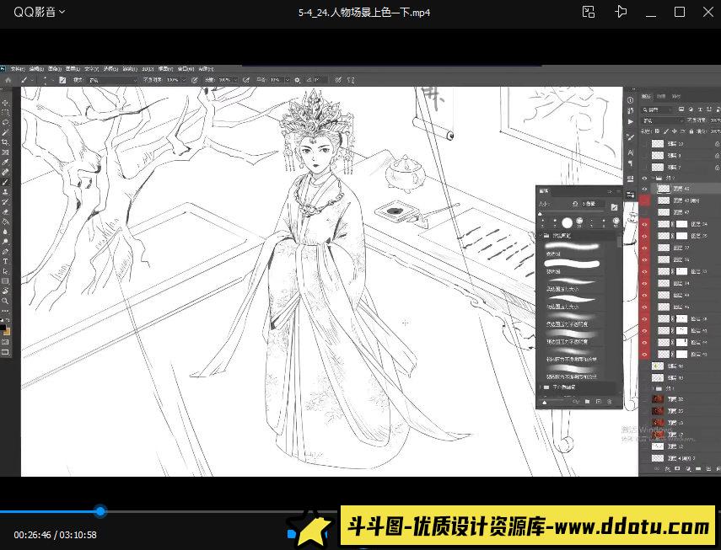Select the Rectangular Marquee tool
721x550 pixels.
[5, 113]
